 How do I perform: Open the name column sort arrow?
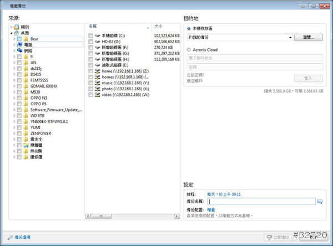(x=148, y=28)
